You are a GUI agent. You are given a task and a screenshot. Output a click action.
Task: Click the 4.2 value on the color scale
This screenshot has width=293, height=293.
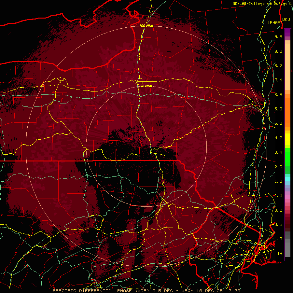point(278,138)
